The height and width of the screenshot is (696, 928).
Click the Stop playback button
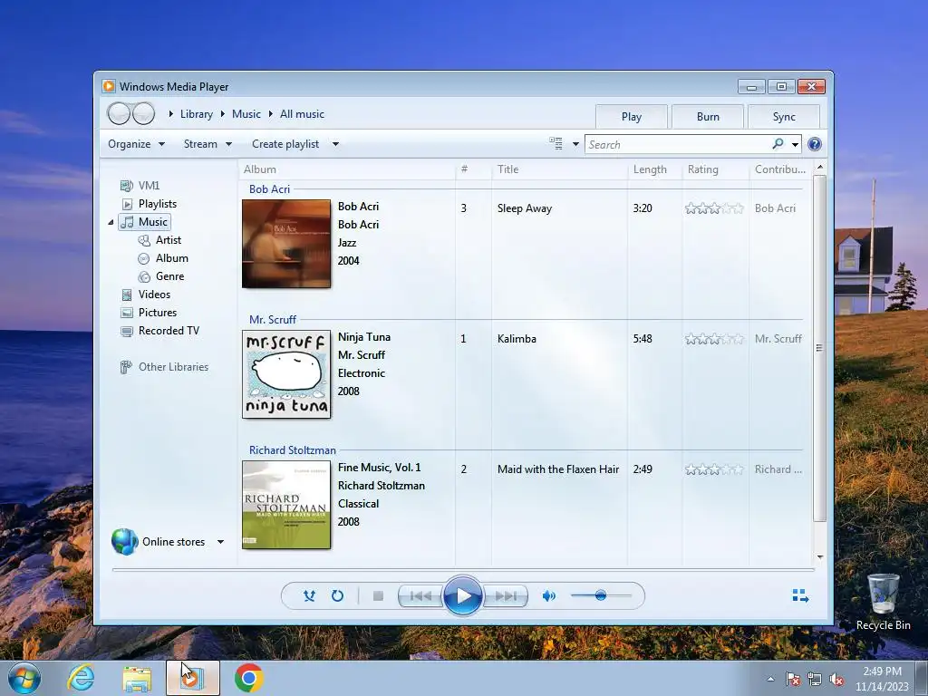tap(378, 596)
